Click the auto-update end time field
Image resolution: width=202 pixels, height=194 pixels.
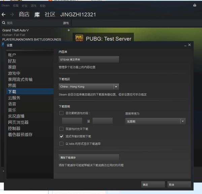(x=103, y=121)
